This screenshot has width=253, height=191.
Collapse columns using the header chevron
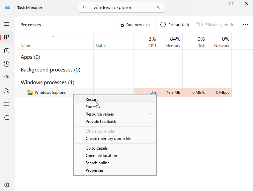[x=53, y=36]
